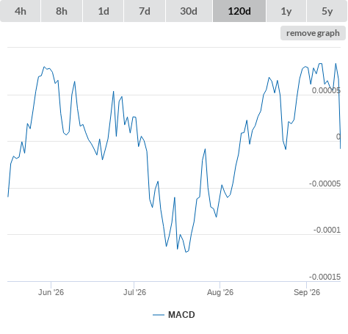This screenshot has height=334, width=348.
Task: Choose the 7d range tab
Action: (x=145, y=11)
